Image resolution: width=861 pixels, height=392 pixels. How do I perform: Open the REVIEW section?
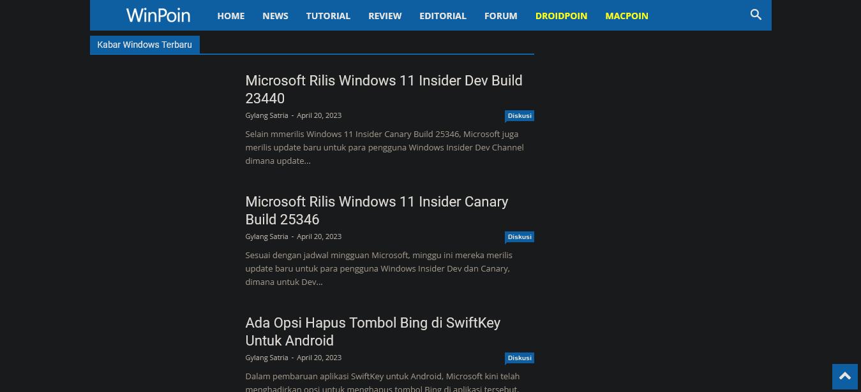point(385,15)
